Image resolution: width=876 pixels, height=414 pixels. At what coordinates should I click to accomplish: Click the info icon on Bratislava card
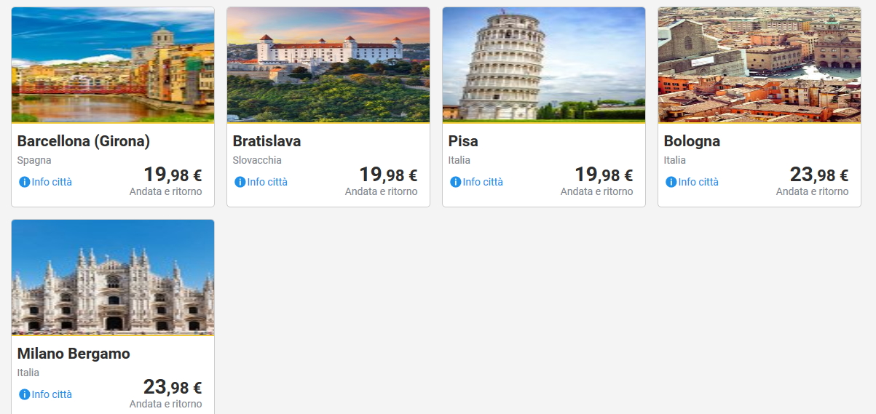[240, 182]
